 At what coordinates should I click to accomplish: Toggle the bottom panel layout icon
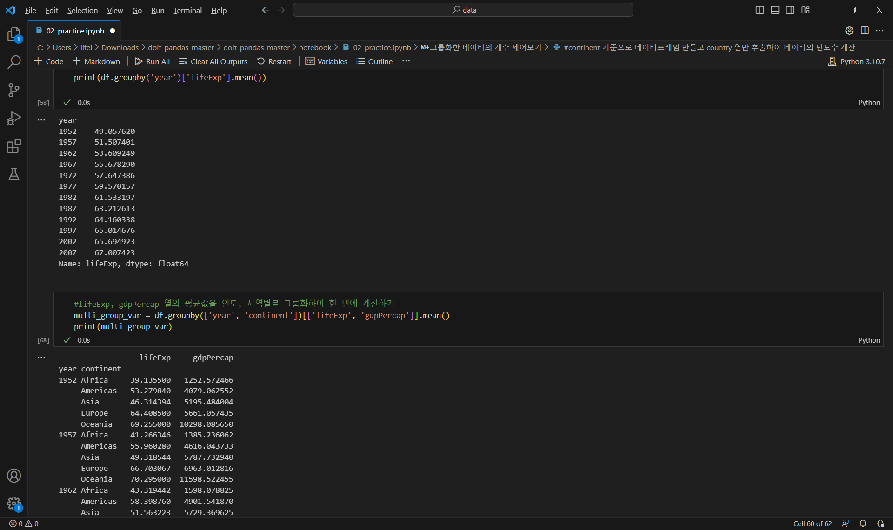tap(775, 10)
